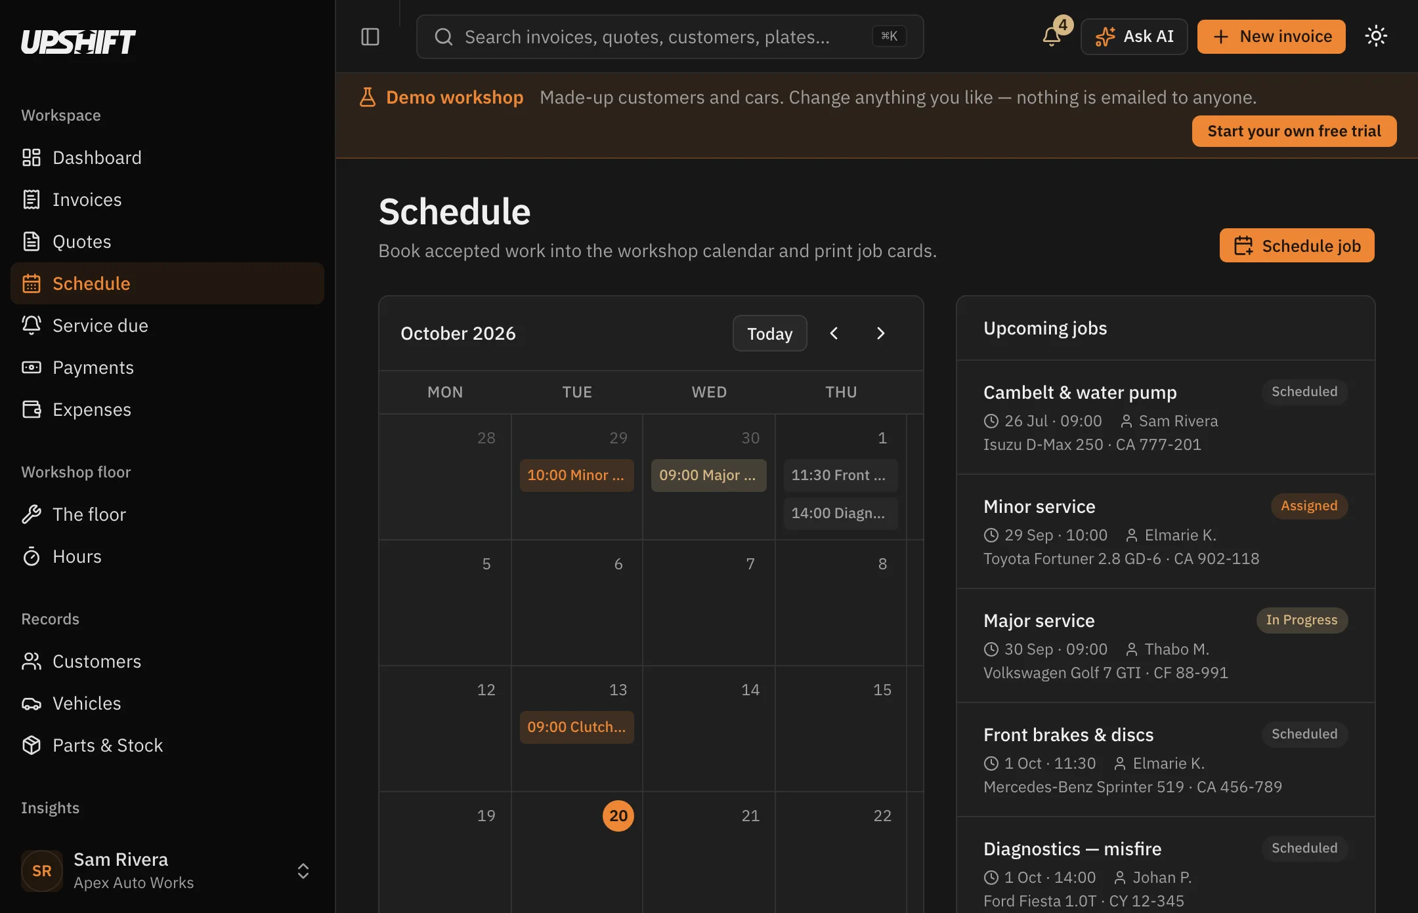
Task: Open the 09:00 Major calendar event
Action: [708, 475]
